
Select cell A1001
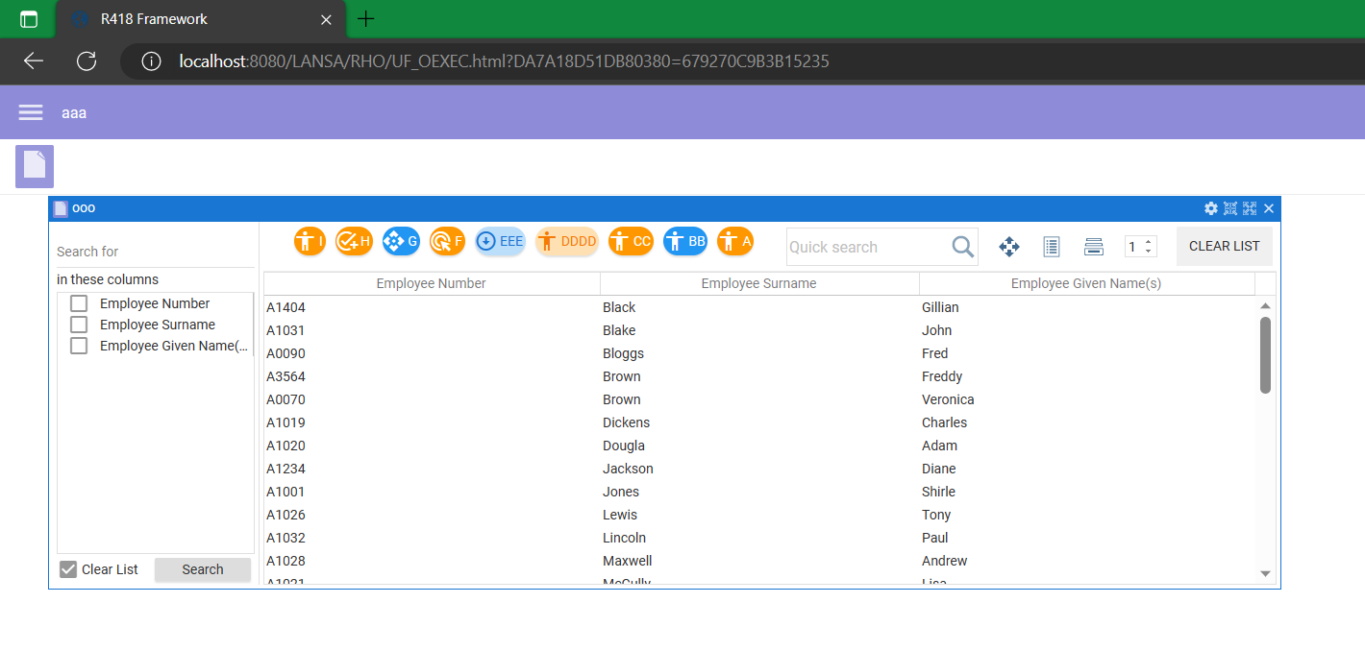285,492
